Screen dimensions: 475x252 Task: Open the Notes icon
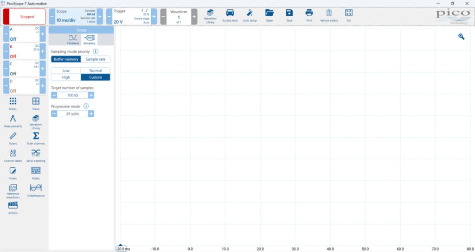(13, 173)
